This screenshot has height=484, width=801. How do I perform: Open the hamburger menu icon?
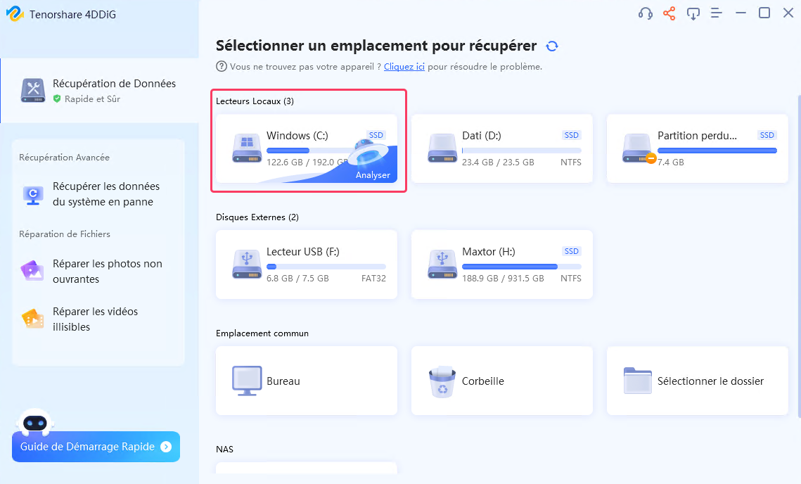click(x=717, y=13)
